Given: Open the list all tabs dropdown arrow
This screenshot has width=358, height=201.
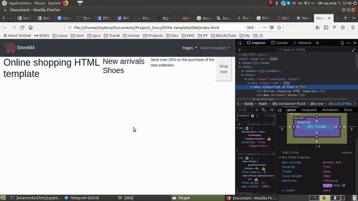Looking at the screenshot, I should pos(354,18).
